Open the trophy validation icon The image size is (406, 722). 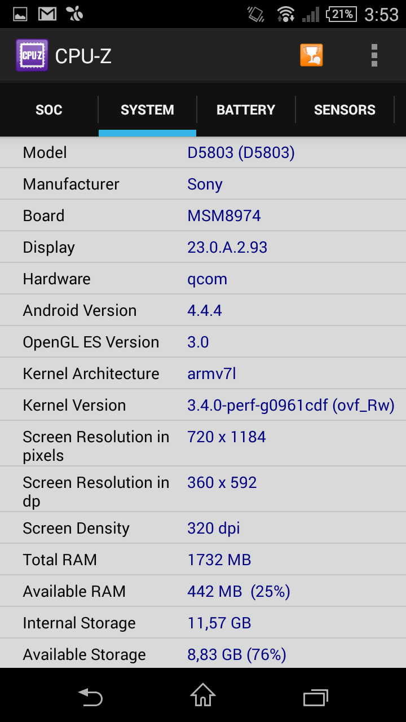pyautogui.click(x=311, y=55)
